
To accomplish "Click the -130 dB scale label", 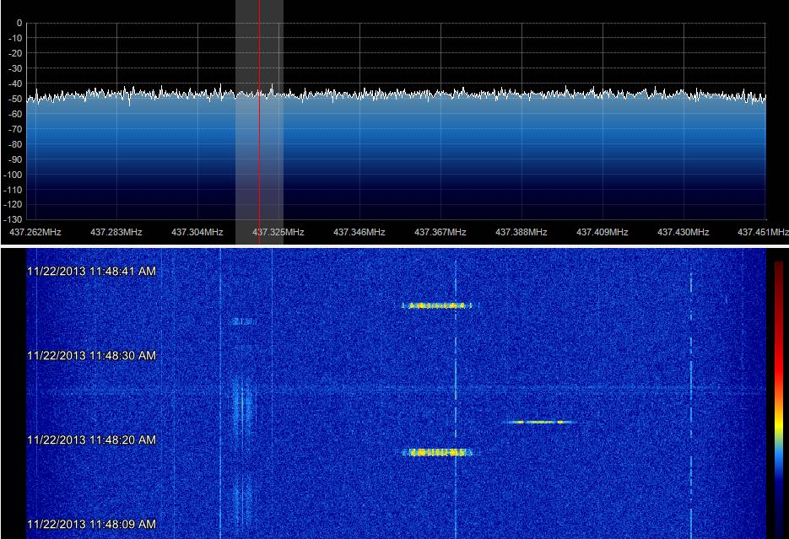I will 14,219.
